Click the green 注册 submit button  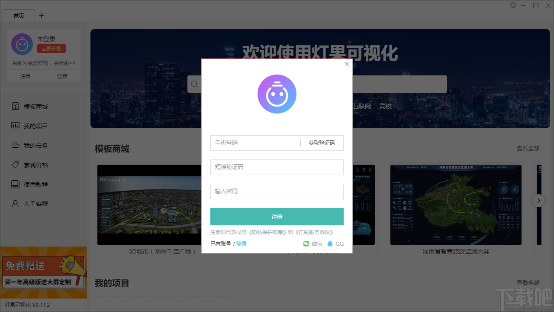click(x=277, y=217)
